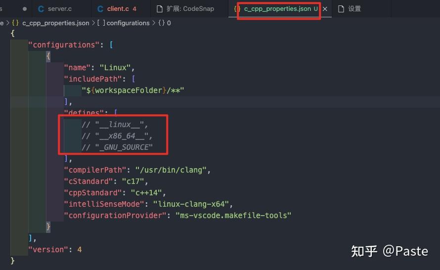This screenshot has width=440, height=270.
Task: Click the problem count 4 on client.c tab
Action: (134, 9)
